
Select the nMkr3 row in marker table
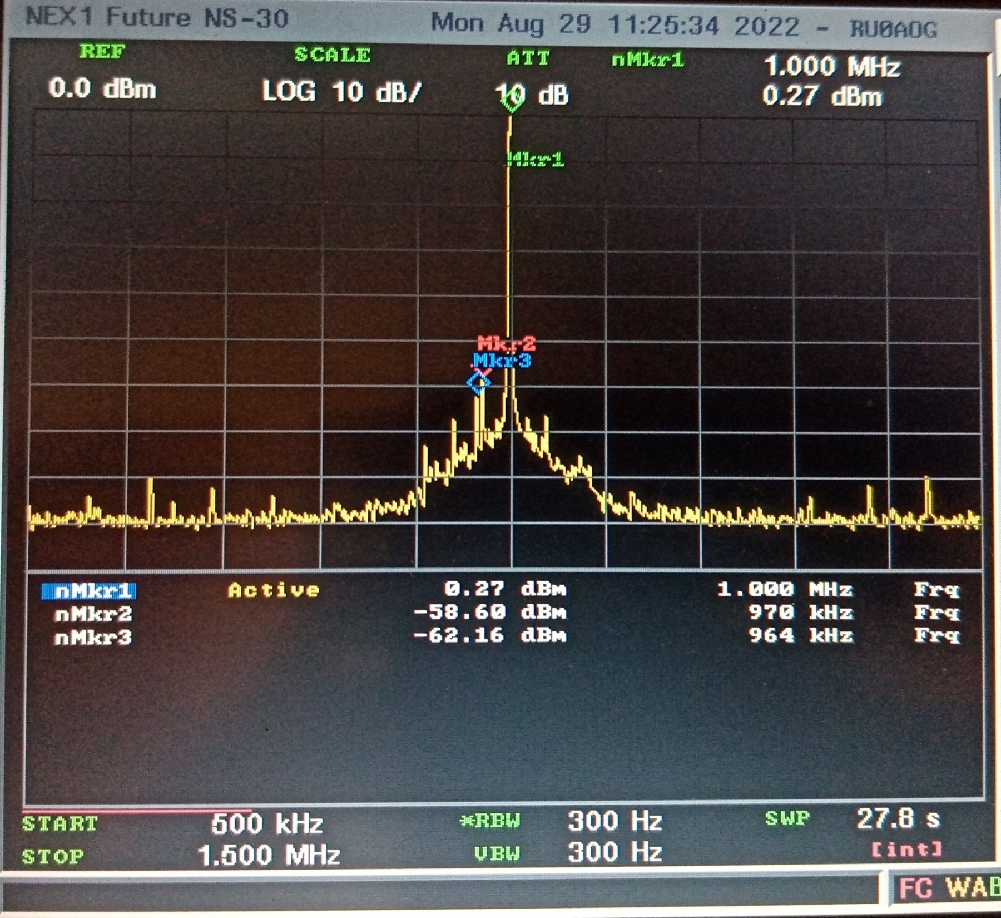(93, 638)
